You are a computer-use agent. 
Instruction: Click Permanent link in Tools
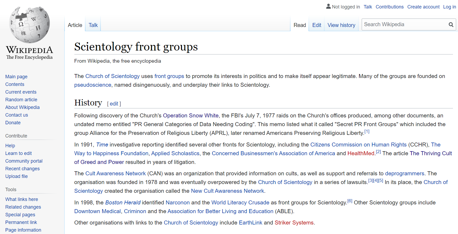tap(21, 222)
